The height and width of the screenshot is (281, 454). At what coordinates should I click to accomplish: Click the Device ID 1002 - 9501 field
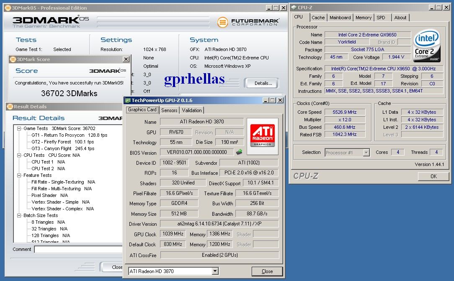174,163
